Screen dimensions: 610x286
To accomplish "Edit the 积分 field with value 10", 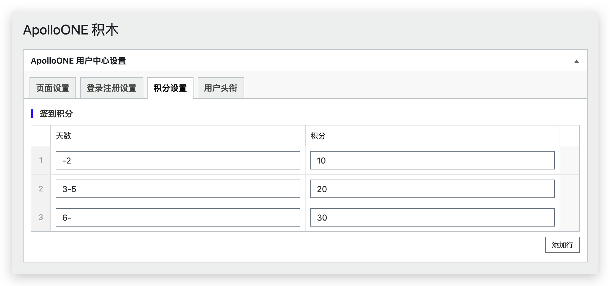I will click(x=432, y=160).
